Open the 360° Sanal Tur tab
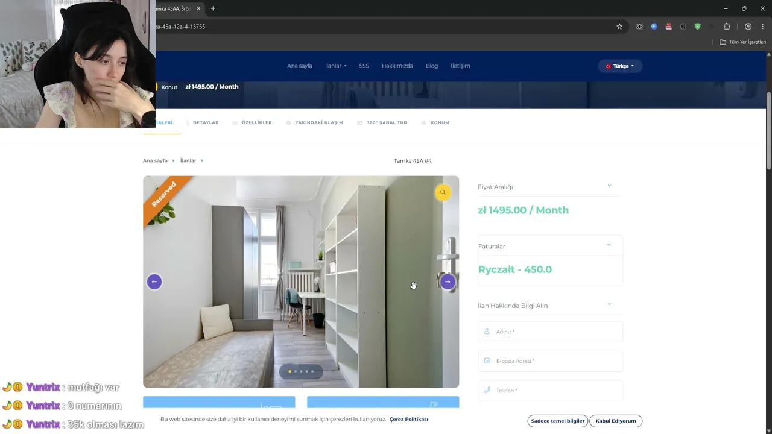The width and height of the screenshot is (772, 434). pos(382,122)
